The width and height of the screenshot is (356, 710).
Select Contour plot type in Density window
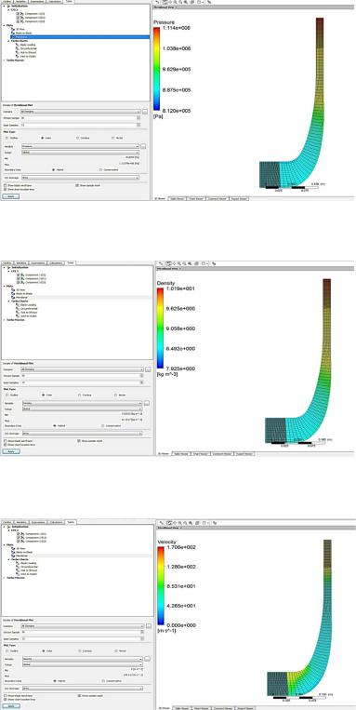point(80,395)
